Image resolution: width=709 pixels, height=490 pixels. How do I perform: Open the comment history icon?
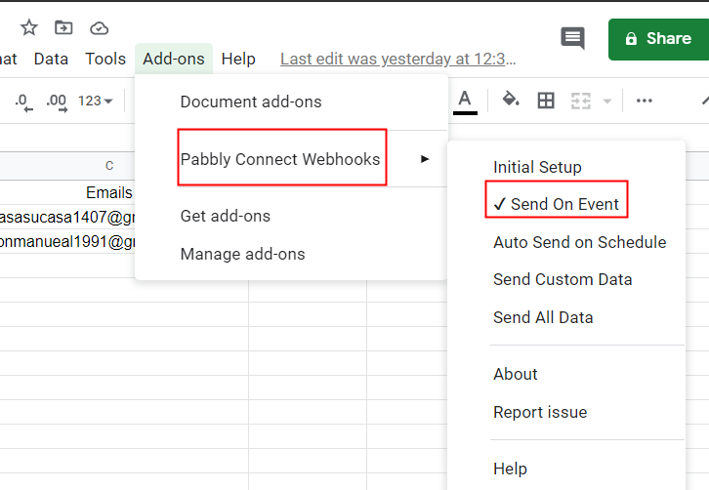tap(572, 39)
